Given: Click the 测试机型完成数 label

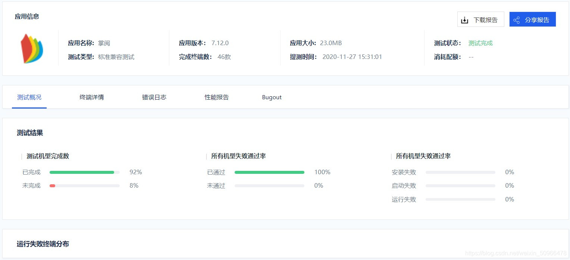Looking at the screenshot, I should pyautogui.click(x=48, y=156).
